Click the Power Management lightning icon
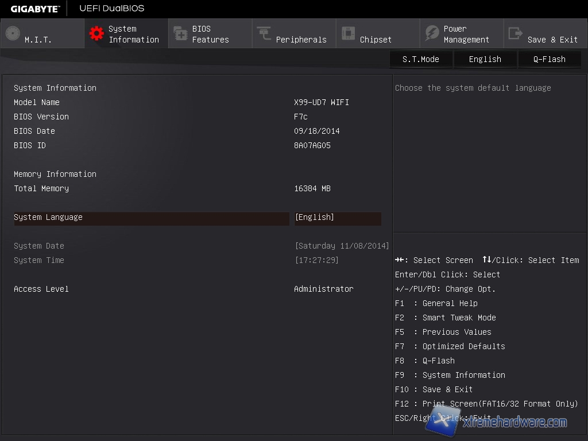The height and width of the screenshot is (441, 588). point(432,33)
